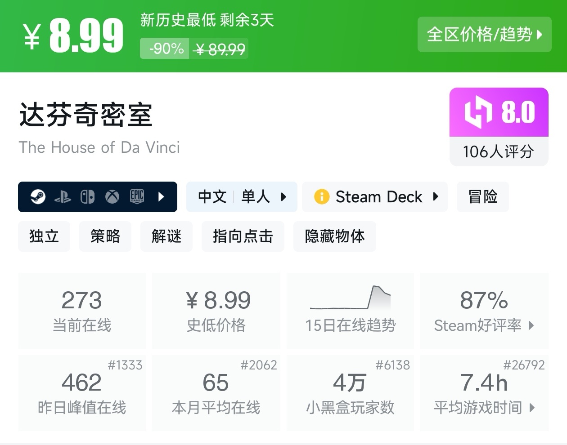Expand the Steam Deck compatibility details
The width and height of the screenshot is (567, 445).
[x=435, y=197]
